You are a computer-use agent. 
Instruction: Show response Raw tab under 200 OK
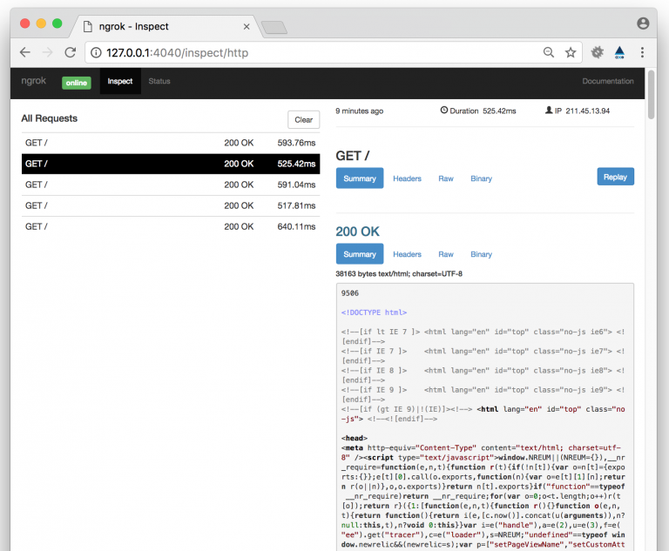click(x=446, y=254)
